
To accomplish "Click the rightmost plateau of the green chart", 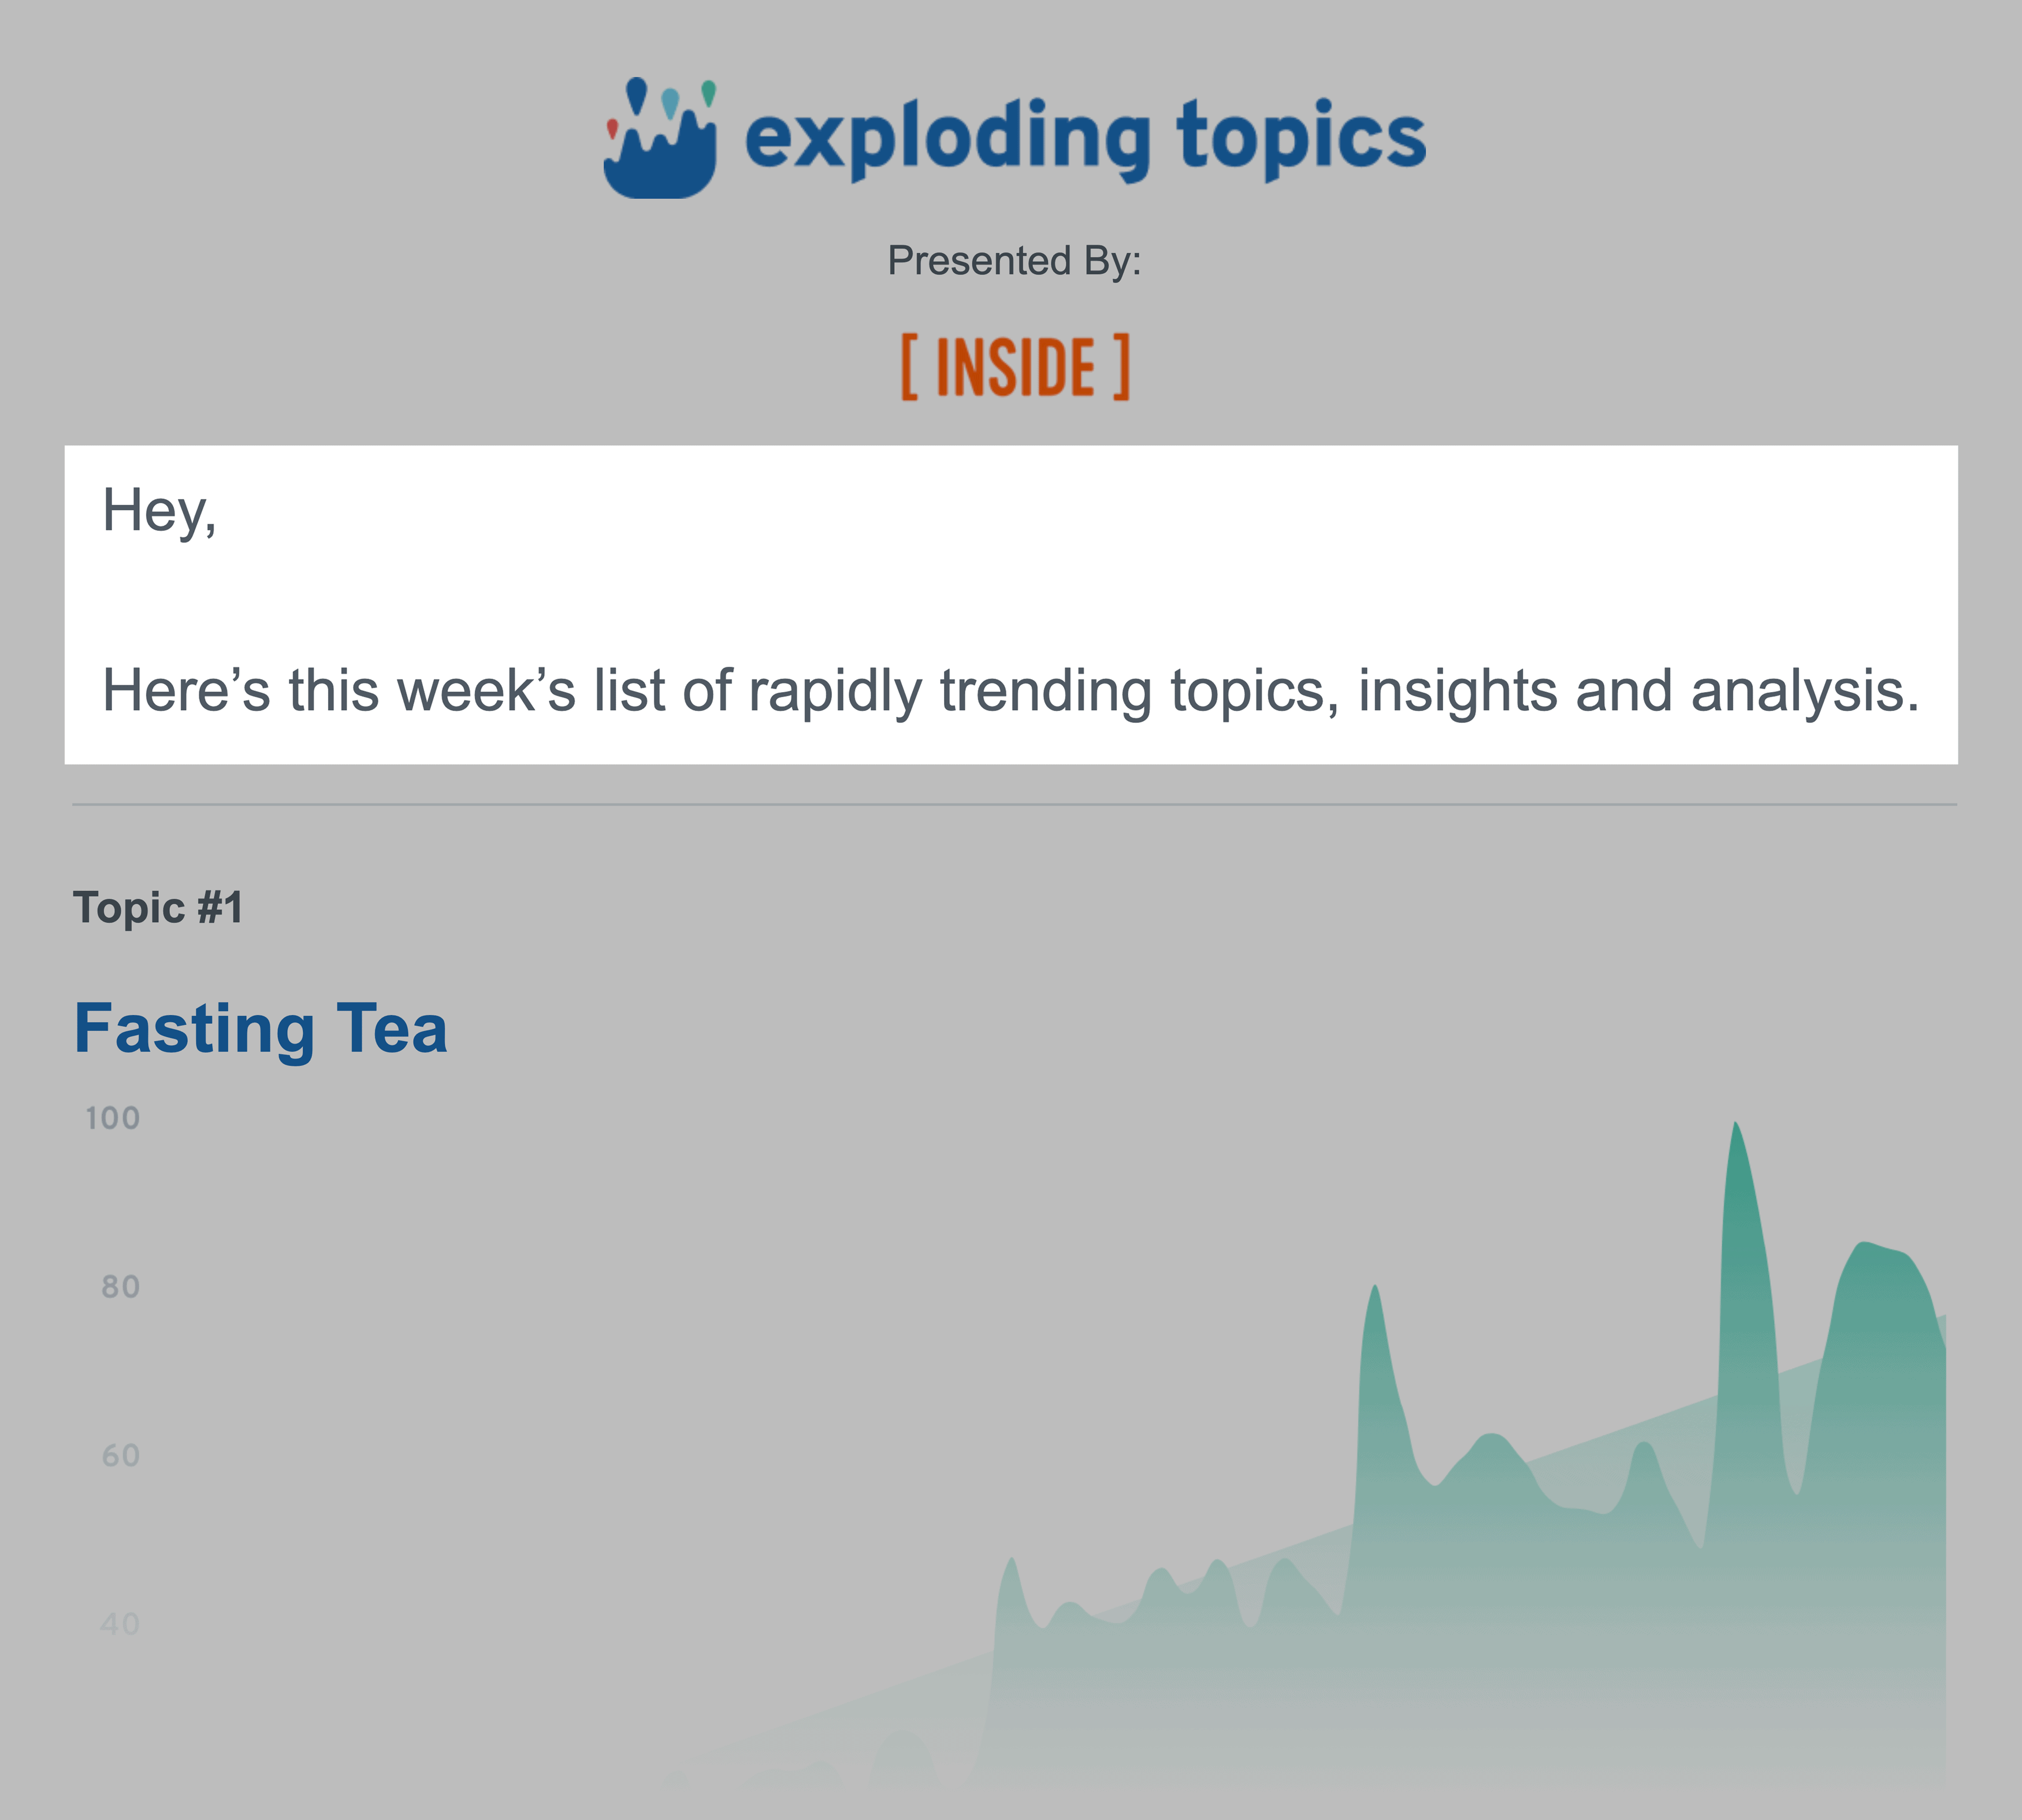I will (1884, 1250).
